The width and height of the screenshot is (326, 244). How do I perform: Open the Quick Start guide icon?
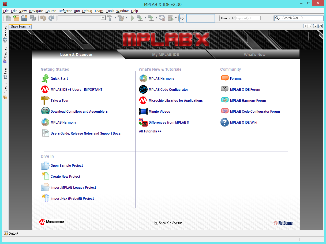click(x=45, y=79)
